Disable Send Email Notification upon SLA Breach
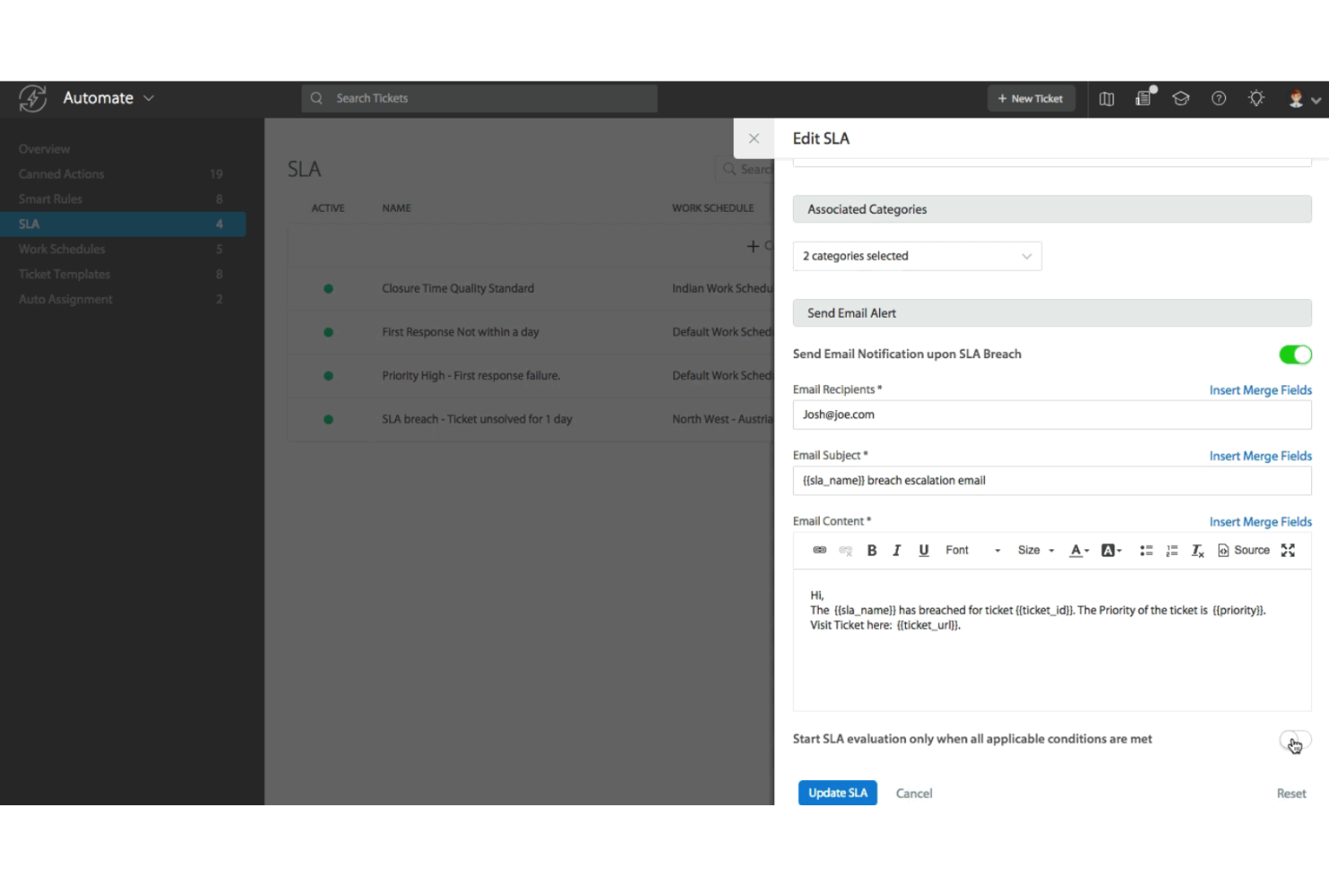 [x=1295, y=354]
